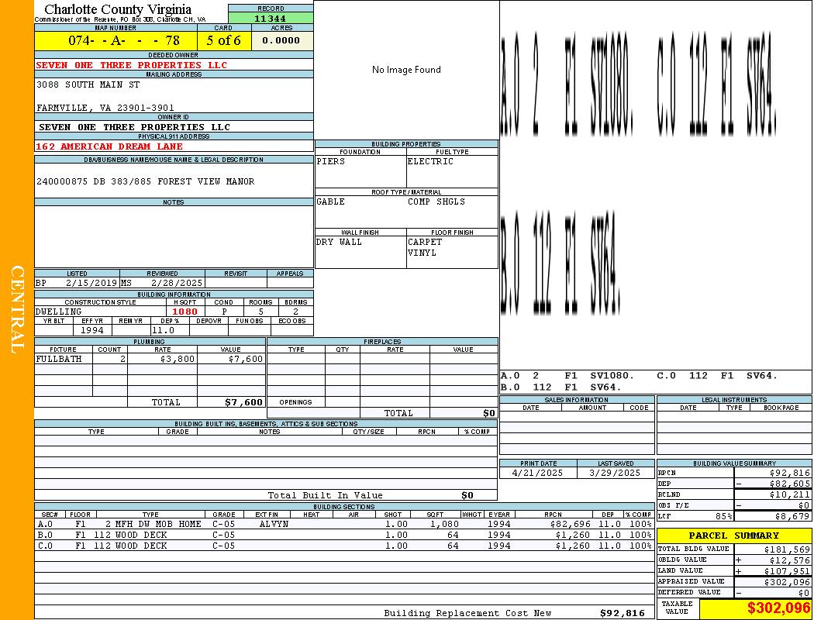The height and width of the screenshot is (620, 814).
Task: Click RCLND value $10,211
Action: pyautogui.click(x=790, y=495)
